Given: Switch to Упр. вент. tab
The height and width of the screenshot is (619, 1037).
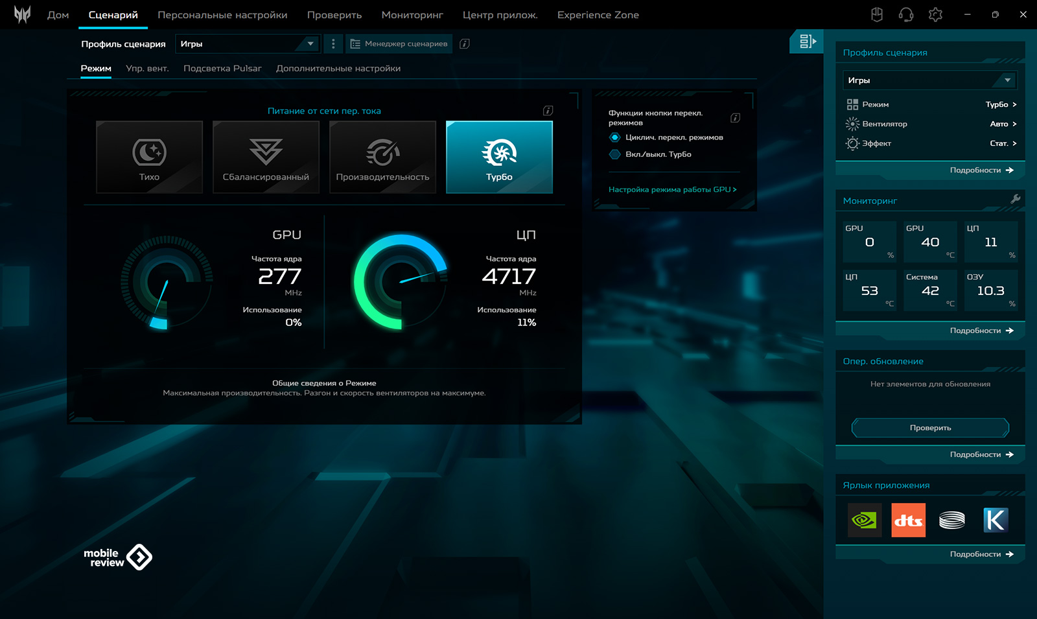Looking at the screenshot, I should tap(147, 69).
